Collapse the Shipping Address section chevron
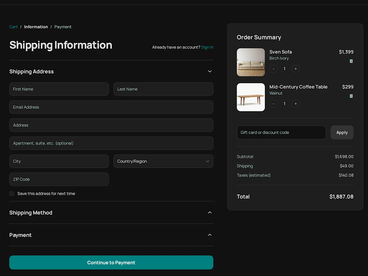The image size is (368, 276). click(210, 71)
